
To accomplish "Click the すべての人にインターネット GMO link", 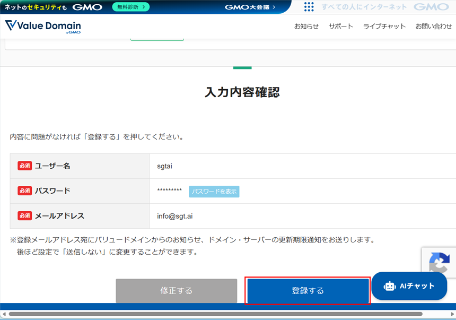I will point(385,7).
